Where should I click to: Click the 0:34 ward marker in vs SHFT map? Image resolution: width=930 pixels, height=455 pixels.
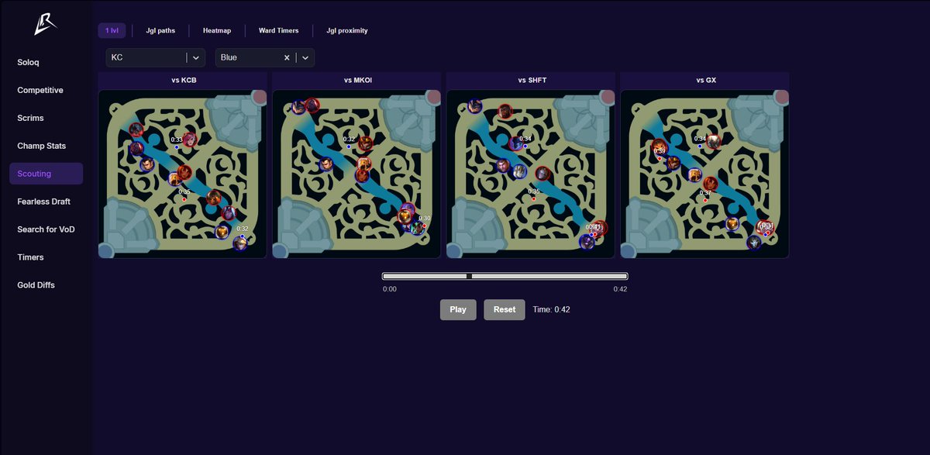[525, 146]
